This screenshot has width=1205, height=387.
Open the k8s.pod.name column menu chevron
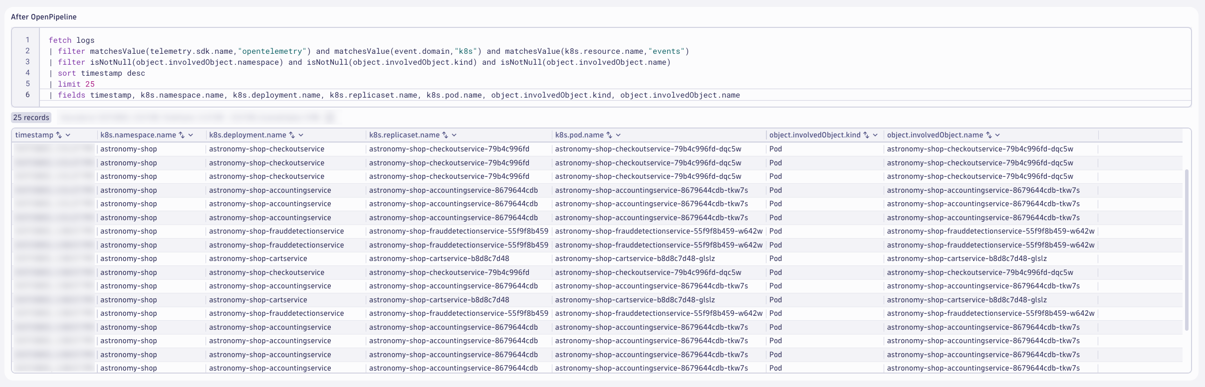618,135
